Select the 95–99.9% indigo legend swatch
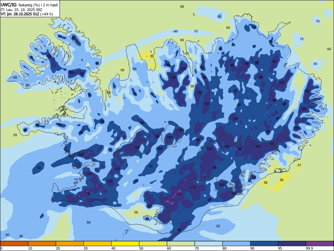Viewport: 334px width, 251px height. [292, 244]
